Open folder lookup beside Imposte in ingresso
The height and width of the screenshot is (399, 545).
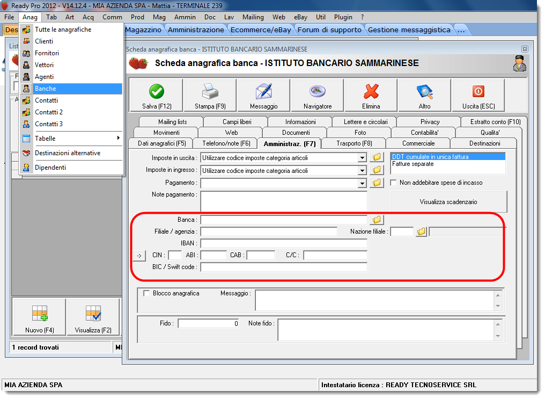tap(377, 170)
